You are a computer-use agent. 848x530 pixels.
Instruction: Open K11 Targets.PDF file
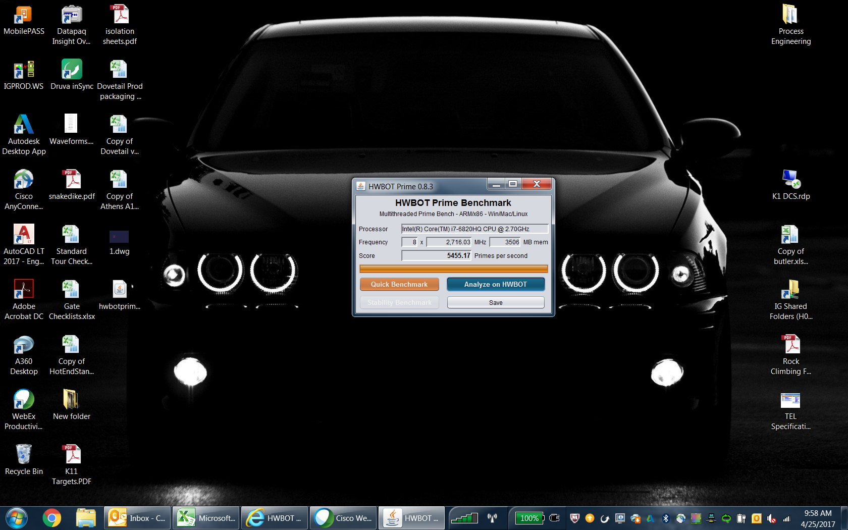(x=72, y=465)
